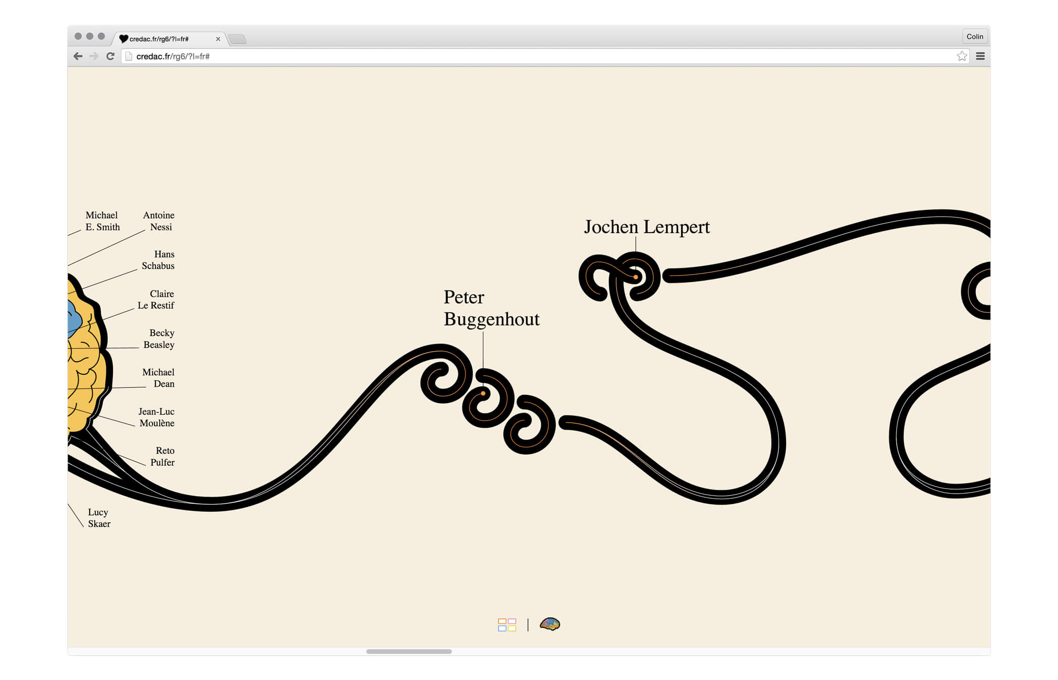Click the forward navigation arrow
Viewport: 1058px width, 680px height.
point(94,56)
